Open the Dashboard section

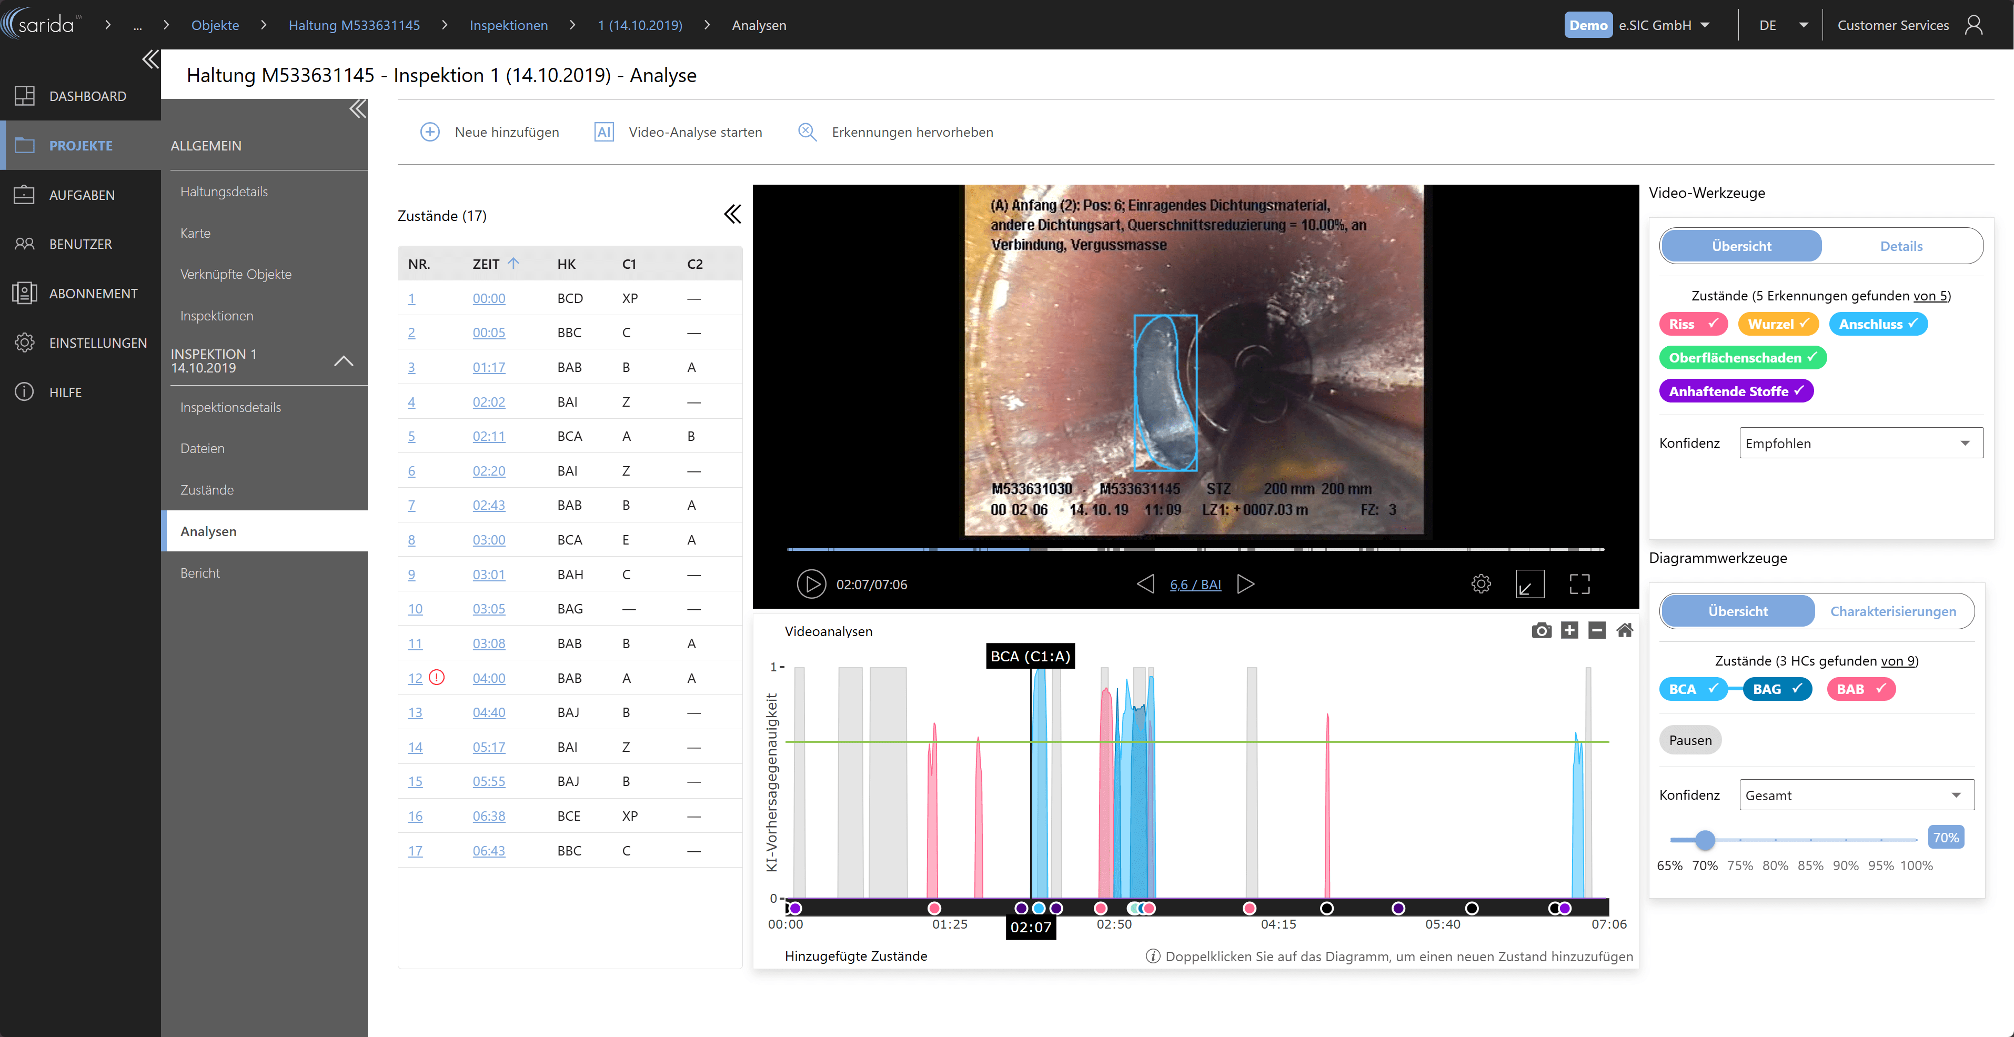click(80, 96)
